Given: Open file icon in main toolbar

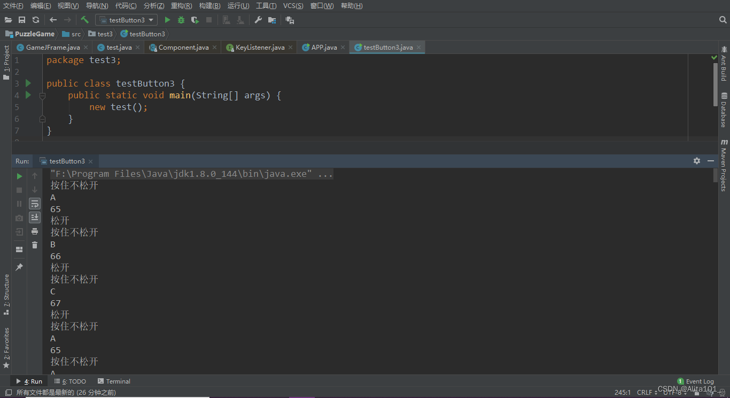Looking at the screenshot, I should pos(8,20).
